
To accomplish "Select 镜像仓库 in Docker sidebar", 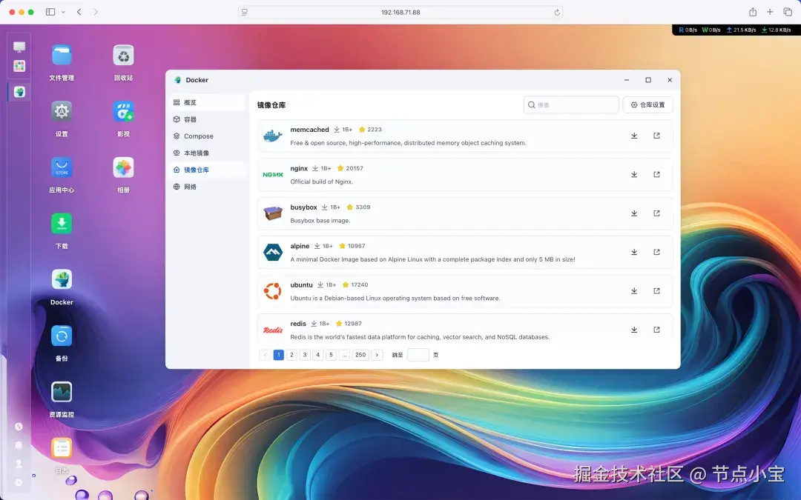I will 208,170.
